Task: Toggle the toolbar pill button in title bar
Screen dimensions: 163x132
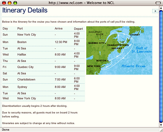Action: pyautogui.click(x=157, y=3)
